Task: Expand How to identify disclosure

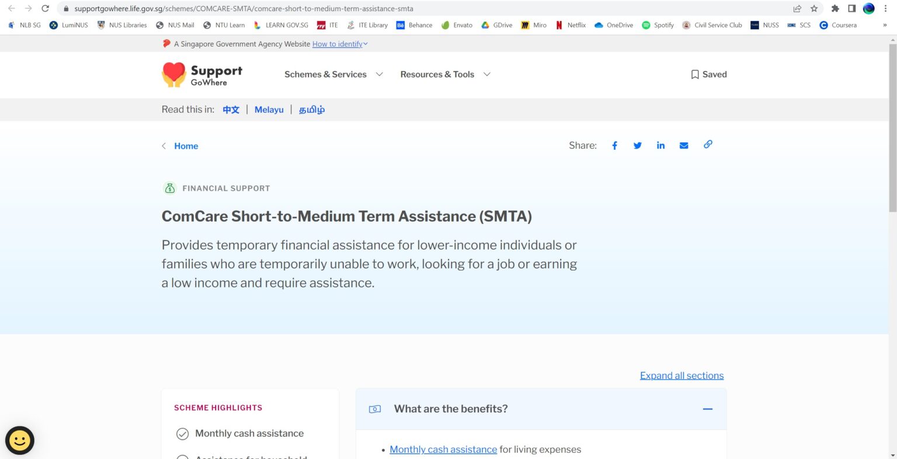Action: tap(340, 44)
